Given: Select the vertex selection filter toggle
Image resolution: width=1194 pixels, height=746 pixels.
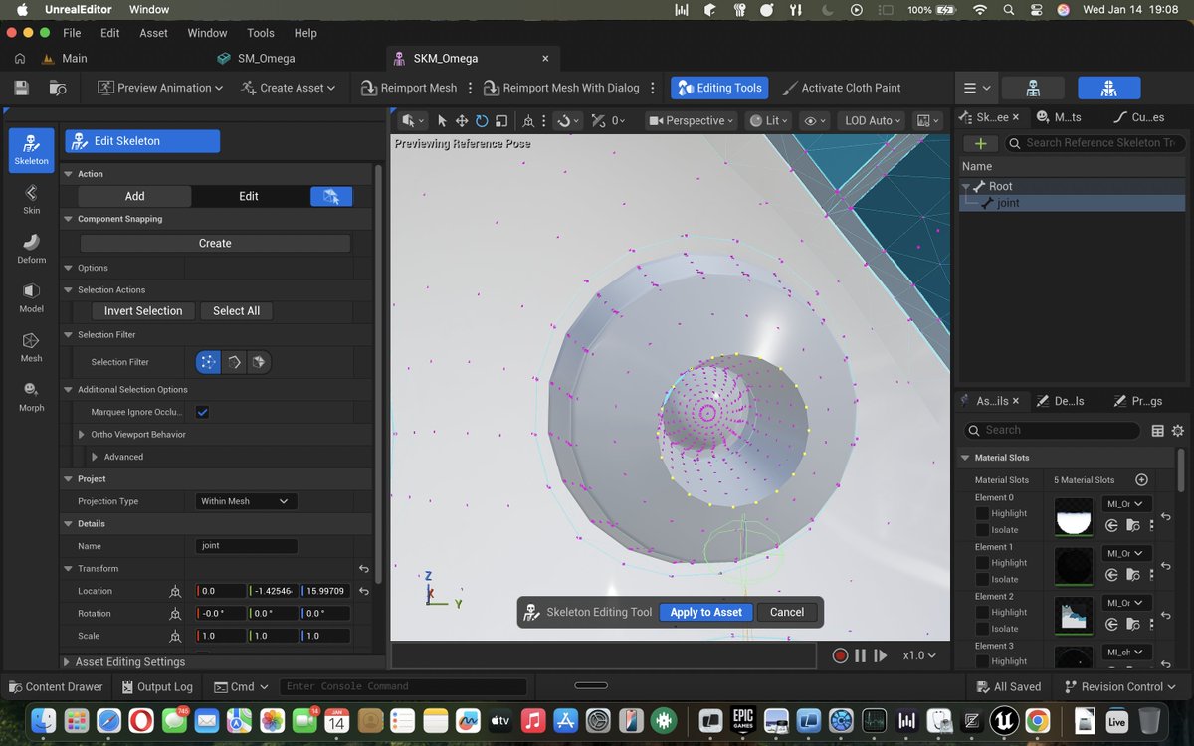Looking at the screenshot, I should 208,362.
